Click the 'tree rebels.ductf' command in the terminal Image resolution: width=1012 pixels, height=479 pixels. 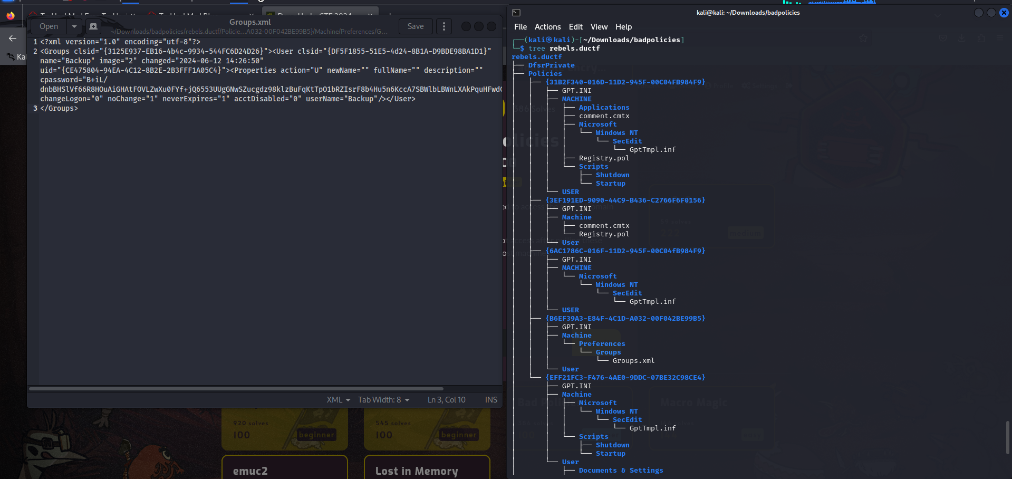564,48
